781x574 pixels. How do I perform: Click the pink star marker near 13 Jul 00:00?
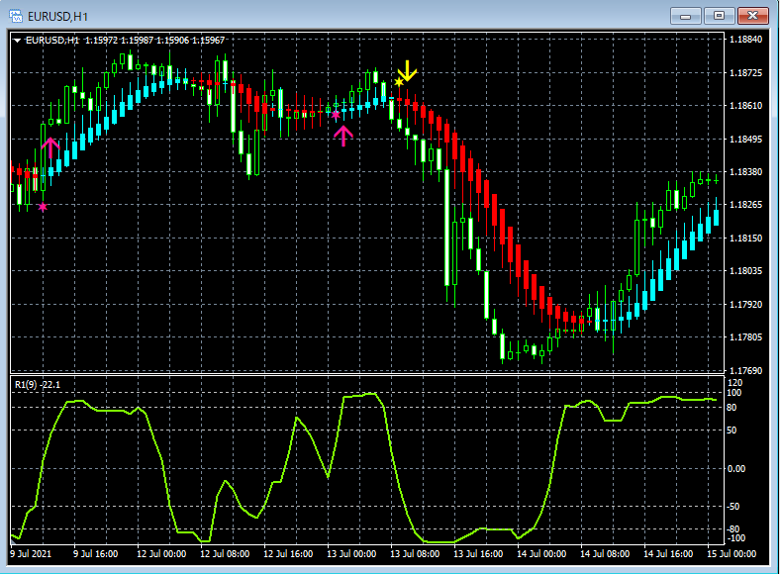pyautogui.click(x=337, y=115)
